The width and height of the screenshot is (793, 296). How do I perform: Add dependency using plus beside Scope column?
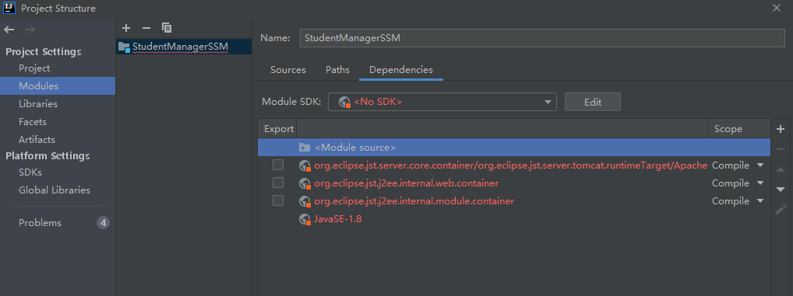pos(781,130)
